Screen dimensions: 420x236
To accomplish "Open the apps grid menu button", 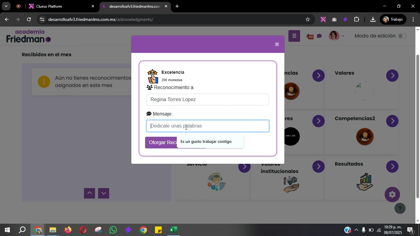I will [294, 36].
